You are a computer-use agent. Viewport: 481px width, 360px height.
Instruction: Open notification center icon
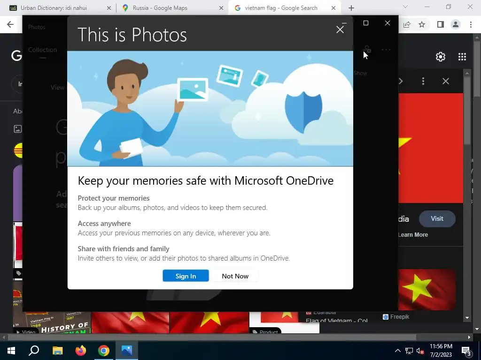(x=466, y=351)
